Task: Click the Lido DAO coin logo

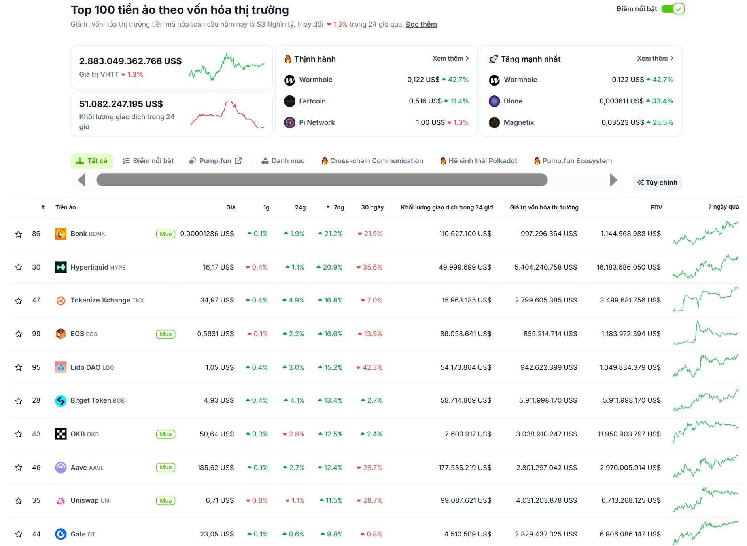Action: coord(61,367)
